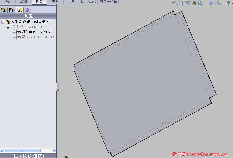The height and width of the screenshot is (158, 233).
Task: Click the panel scrollbar left arrow
Action: point(2,151)
